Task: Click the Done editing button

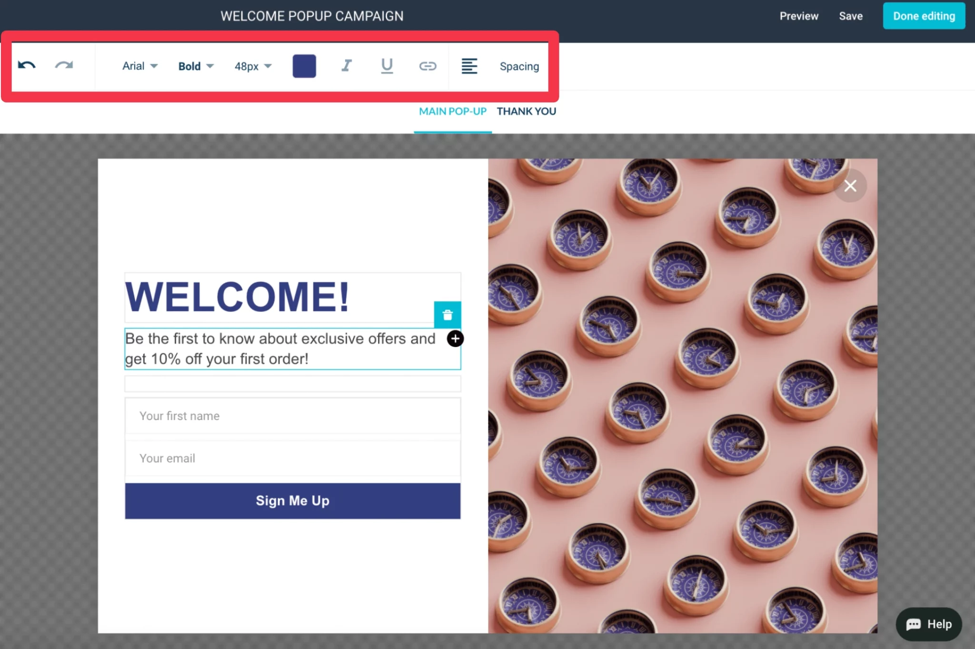Action: click(x=924, y=16)
